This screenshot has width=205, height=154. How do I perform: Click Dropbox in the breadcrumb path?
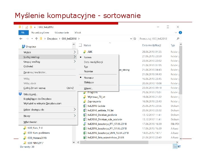52,38
